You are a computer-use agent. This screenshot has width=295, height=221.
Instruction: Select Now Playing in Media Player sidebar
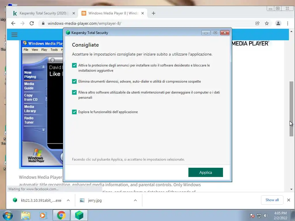click(30, 75)
